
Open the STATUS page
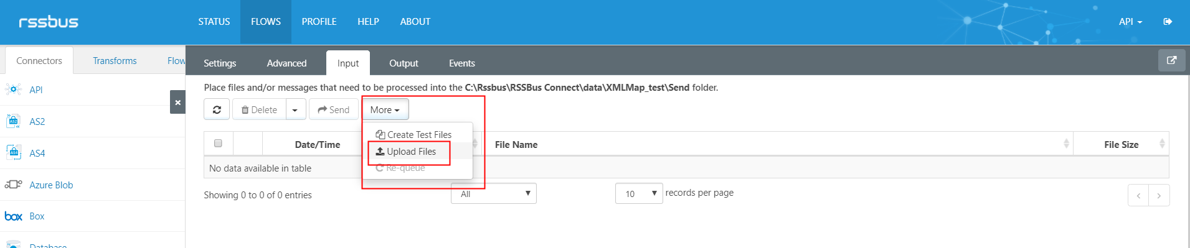click(x=214, y=22)
